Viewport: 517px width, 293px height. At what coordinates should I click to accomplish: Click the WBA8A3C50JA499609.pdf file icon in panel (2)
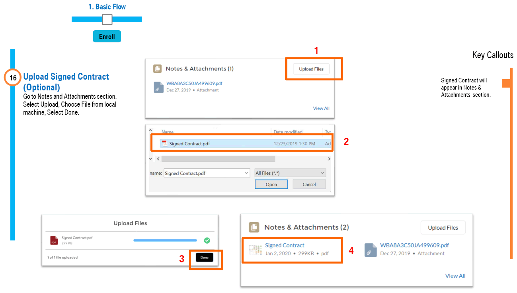(x=371, y=250)
